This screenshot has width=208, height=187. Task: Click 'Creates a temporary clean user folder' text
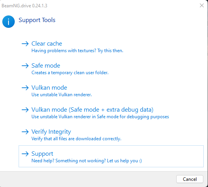coord(70,73)
